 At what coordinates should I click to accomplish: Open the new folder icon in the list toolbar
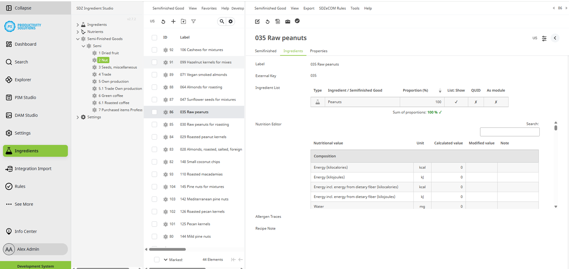(183, 21)
